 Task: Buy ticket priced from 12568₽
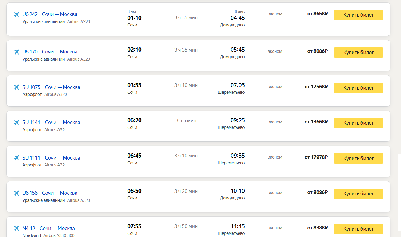(x=358, y=88)
